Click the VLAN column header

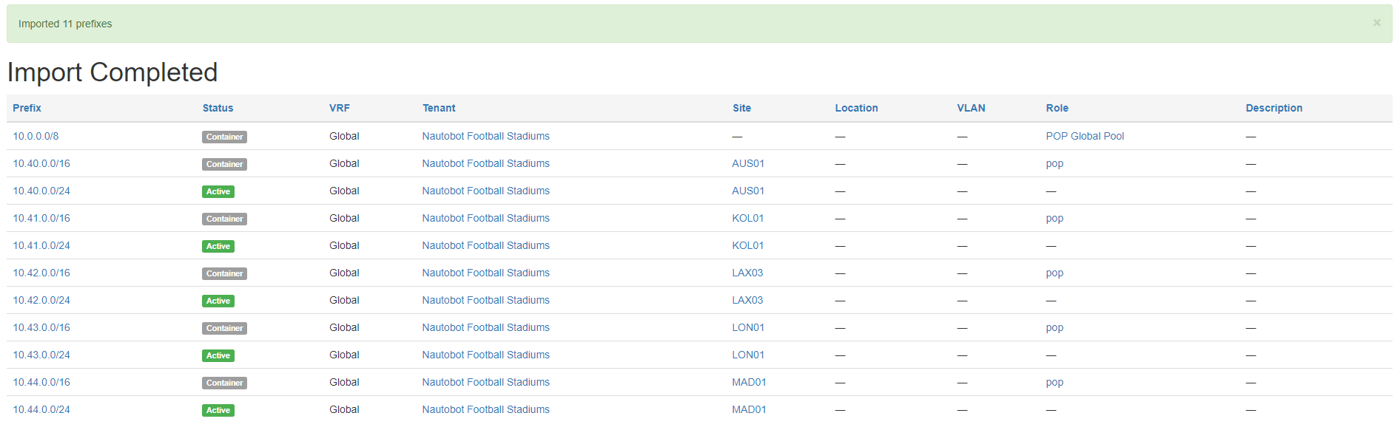(x=971, y=108)
